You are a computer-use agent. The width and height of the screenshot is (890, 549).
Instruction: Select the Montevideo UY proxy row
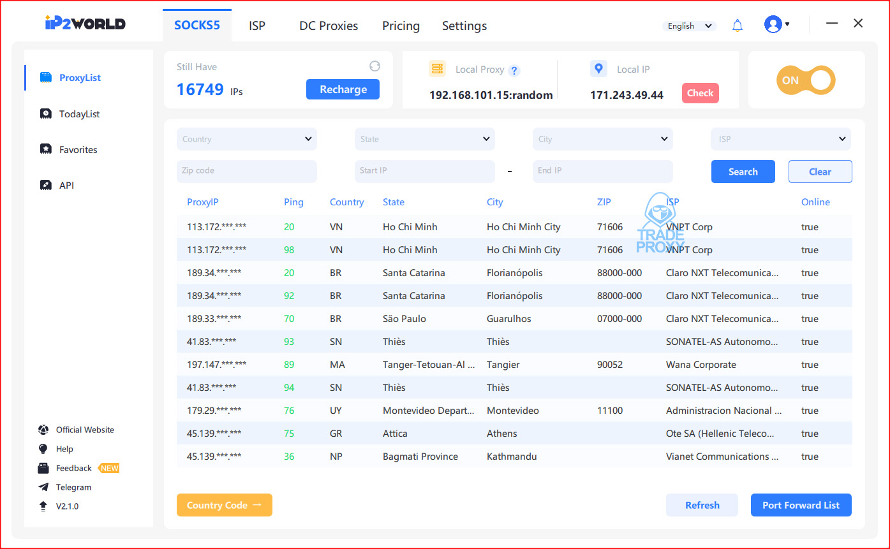[514, 411]
